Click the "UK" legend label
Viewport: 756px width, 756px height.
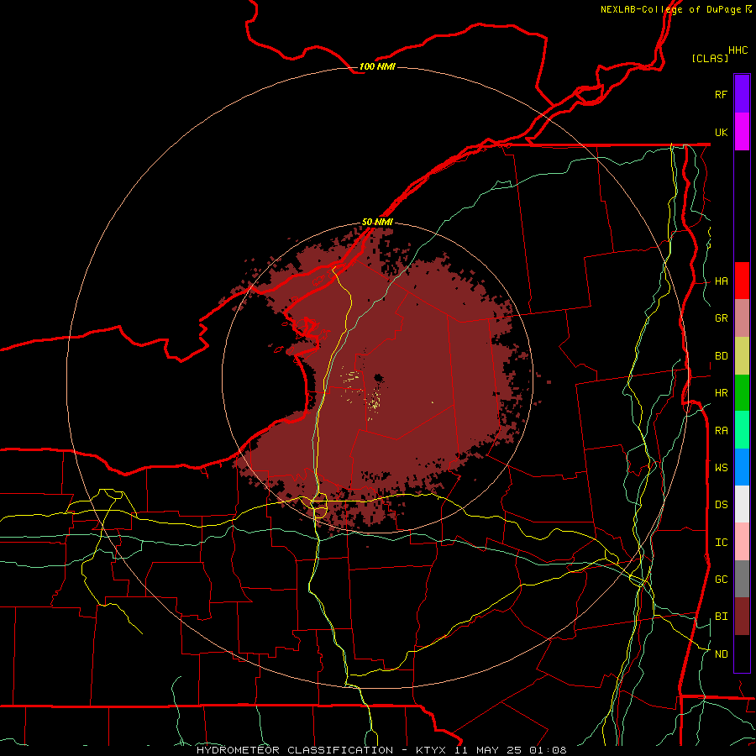click(721, 132)
